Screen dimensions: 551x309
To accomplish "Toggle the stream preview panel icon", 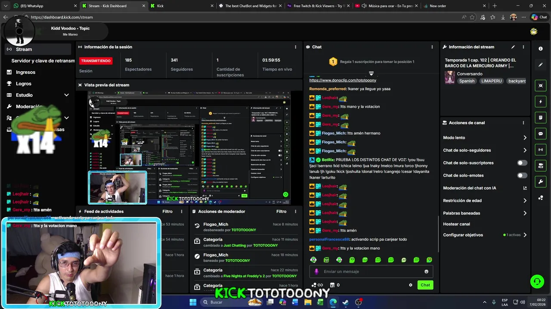I will click(541, 85).
